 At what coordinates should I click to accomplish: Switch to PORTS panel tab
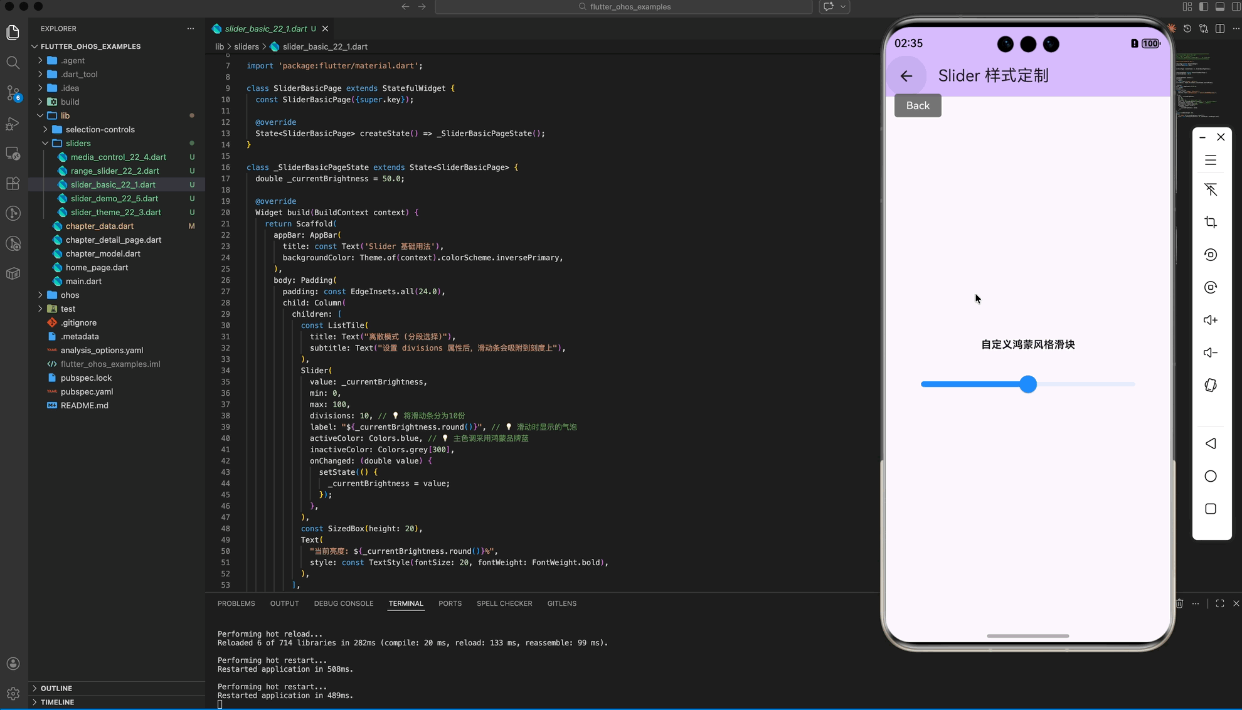pos(450,603)
